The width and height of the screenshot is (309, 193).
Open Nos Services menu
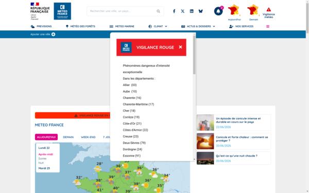pyautogui.click(x=241, y=26)
